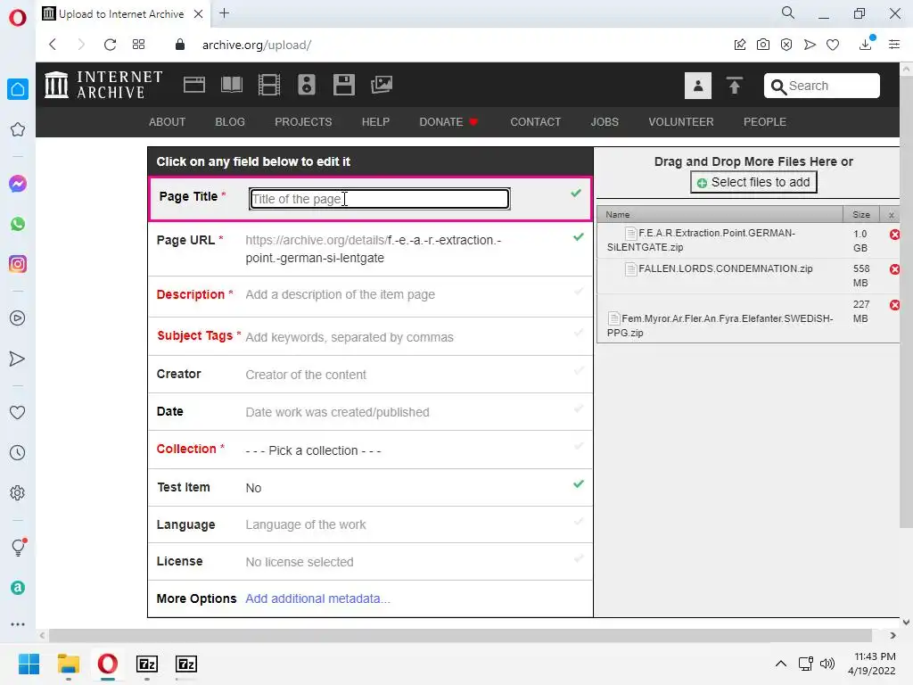Open Opera sidebar settings gear
Viewport: 913px width, 685px height.
click(x=18, y=492)
